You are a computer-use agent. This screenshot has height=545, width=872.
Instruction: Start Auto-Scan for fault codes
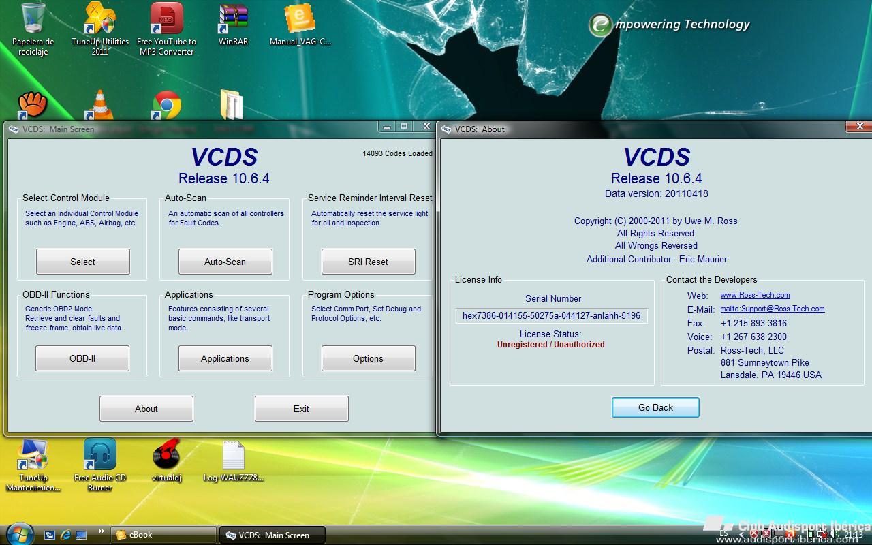pos(225,262)
